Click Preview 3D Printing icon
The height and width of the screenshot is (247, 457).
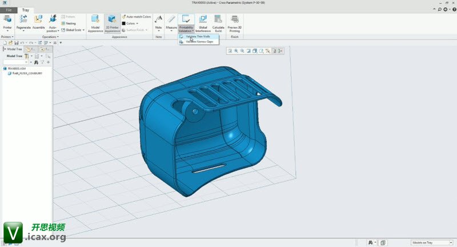234,19
